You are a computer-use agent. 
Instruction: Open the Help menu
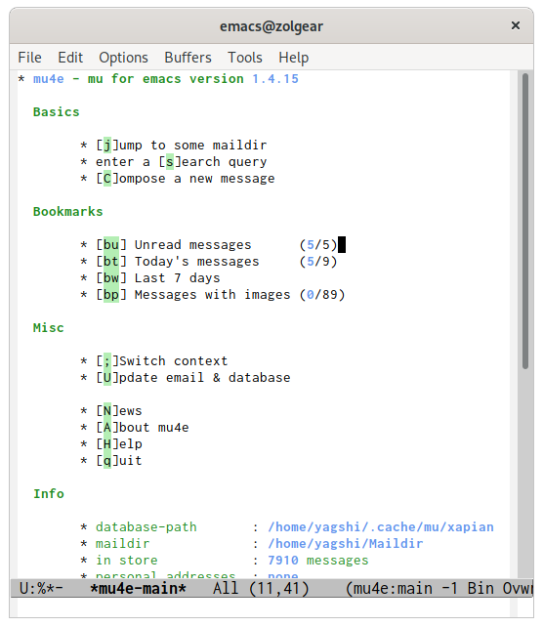coord(294,58)
